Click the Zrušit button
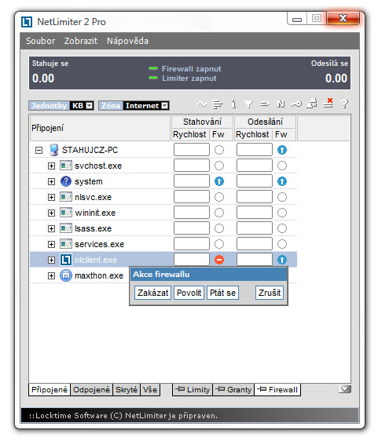 pos(270,293)
